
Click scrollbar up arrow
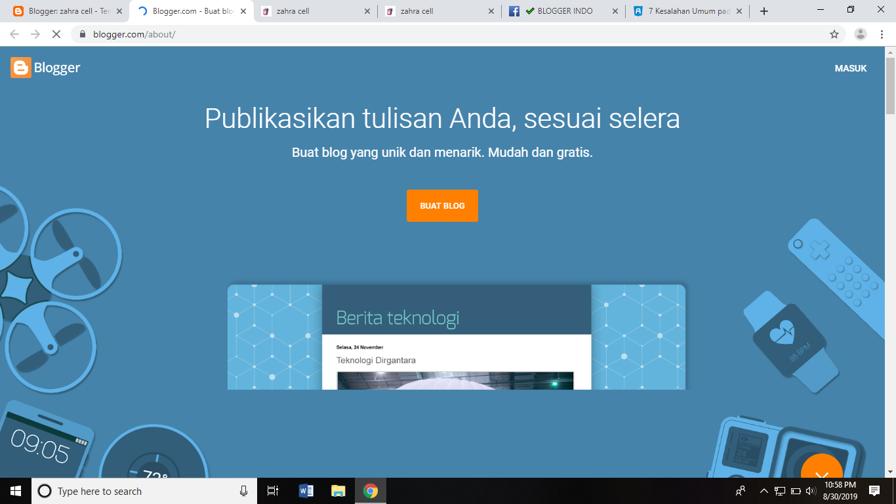tap(890, 52)
